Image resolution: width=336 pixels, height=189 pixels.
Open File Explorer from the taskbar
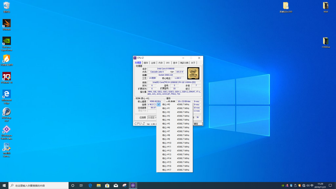pos(99,185)
